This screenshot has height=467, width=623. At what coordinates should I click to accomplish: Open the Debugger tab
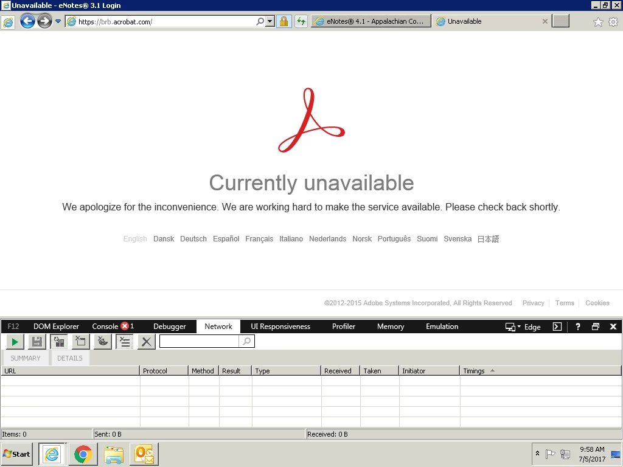point(170,327)
